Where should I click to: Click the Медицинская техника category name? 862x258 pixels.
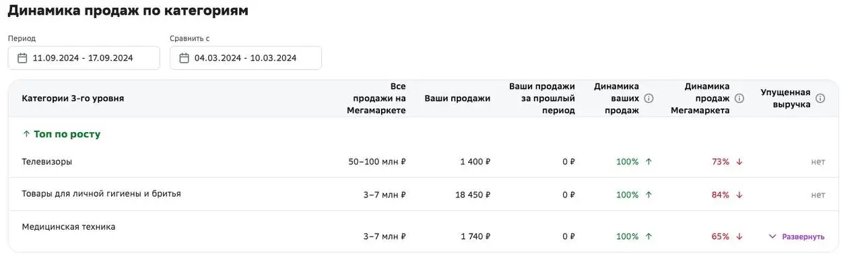coord(69,227)
